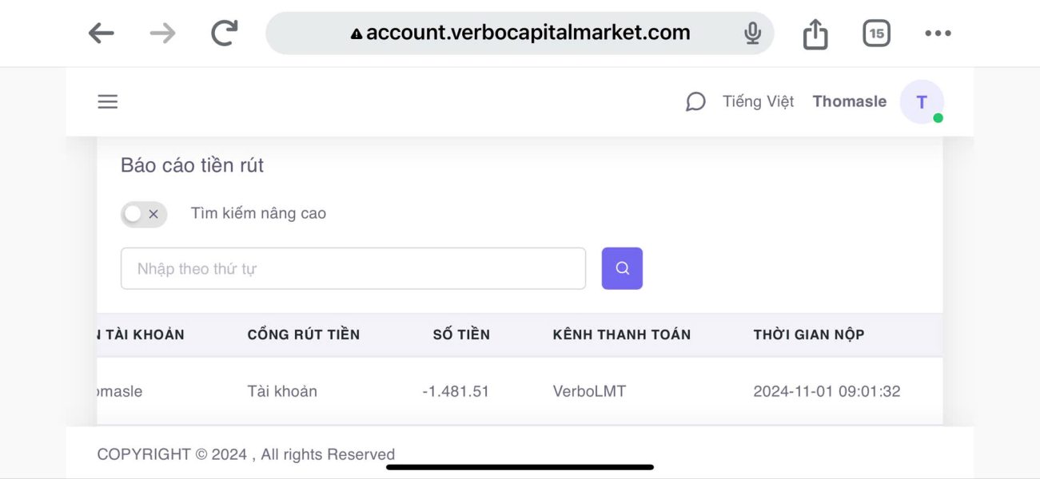Reload the current page
The height and width of the screenshot is (479, 1040).
click(x=225, y=33)
